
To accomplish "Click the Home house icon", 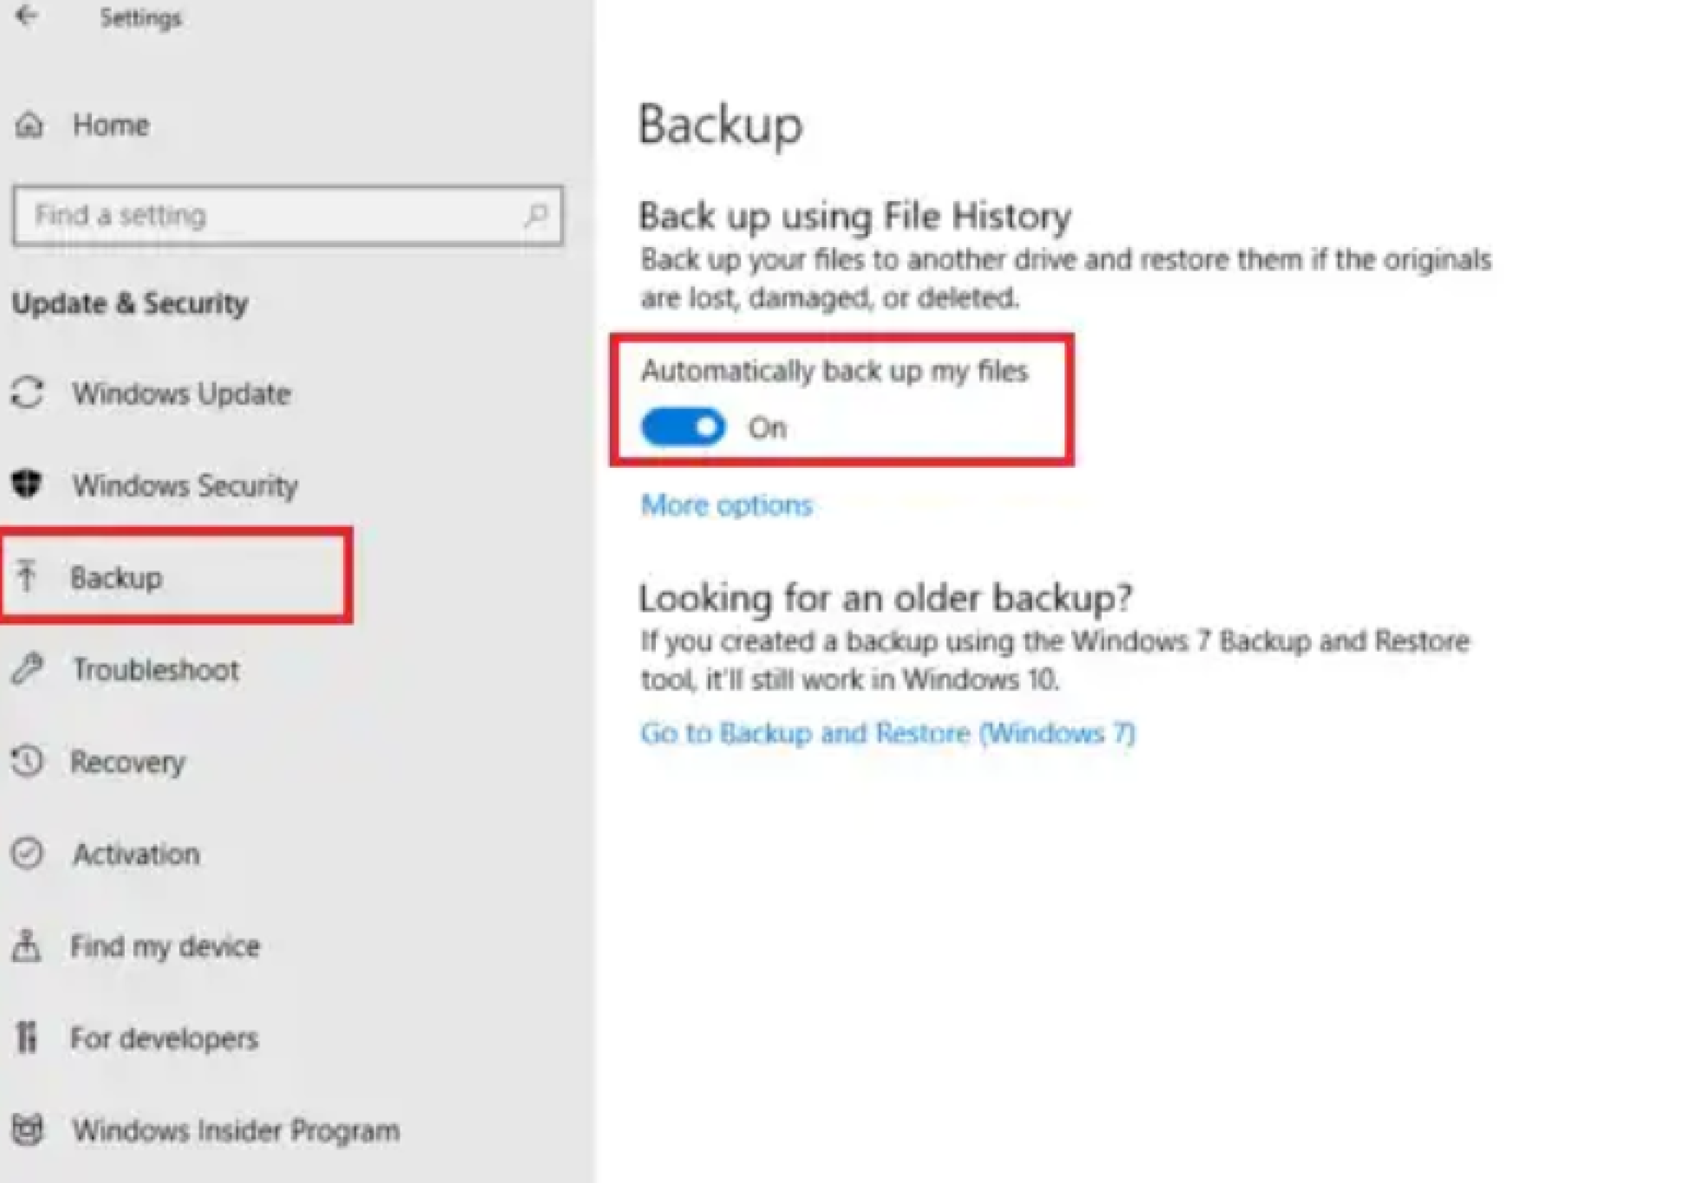I will [x=29, y=125].
